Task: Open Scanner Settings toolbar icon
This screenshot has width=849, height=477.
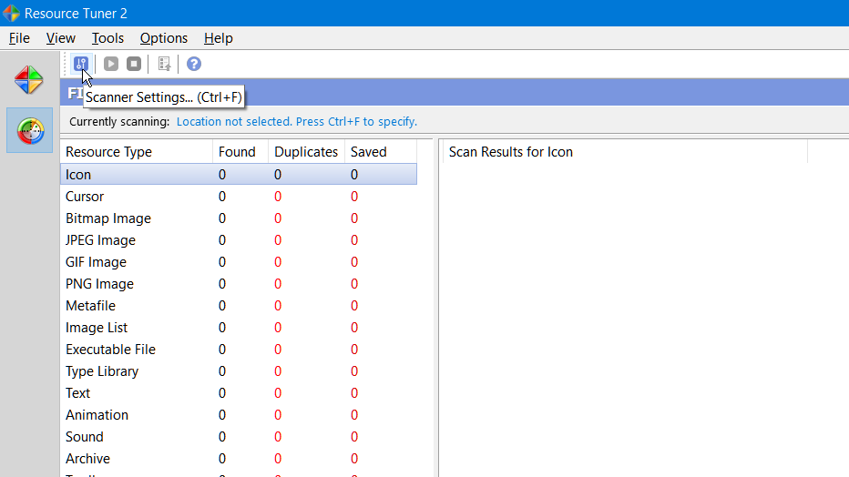Action: (81, 64)
